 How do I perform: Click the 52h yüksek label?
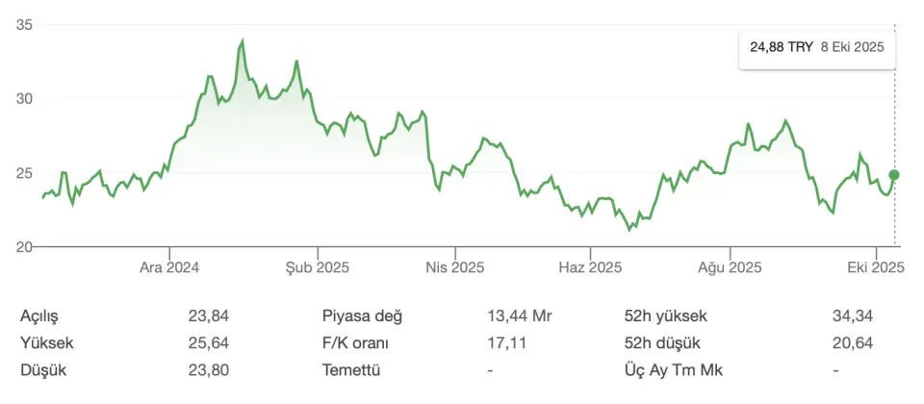pyautogui.click(x=665, y=316)
